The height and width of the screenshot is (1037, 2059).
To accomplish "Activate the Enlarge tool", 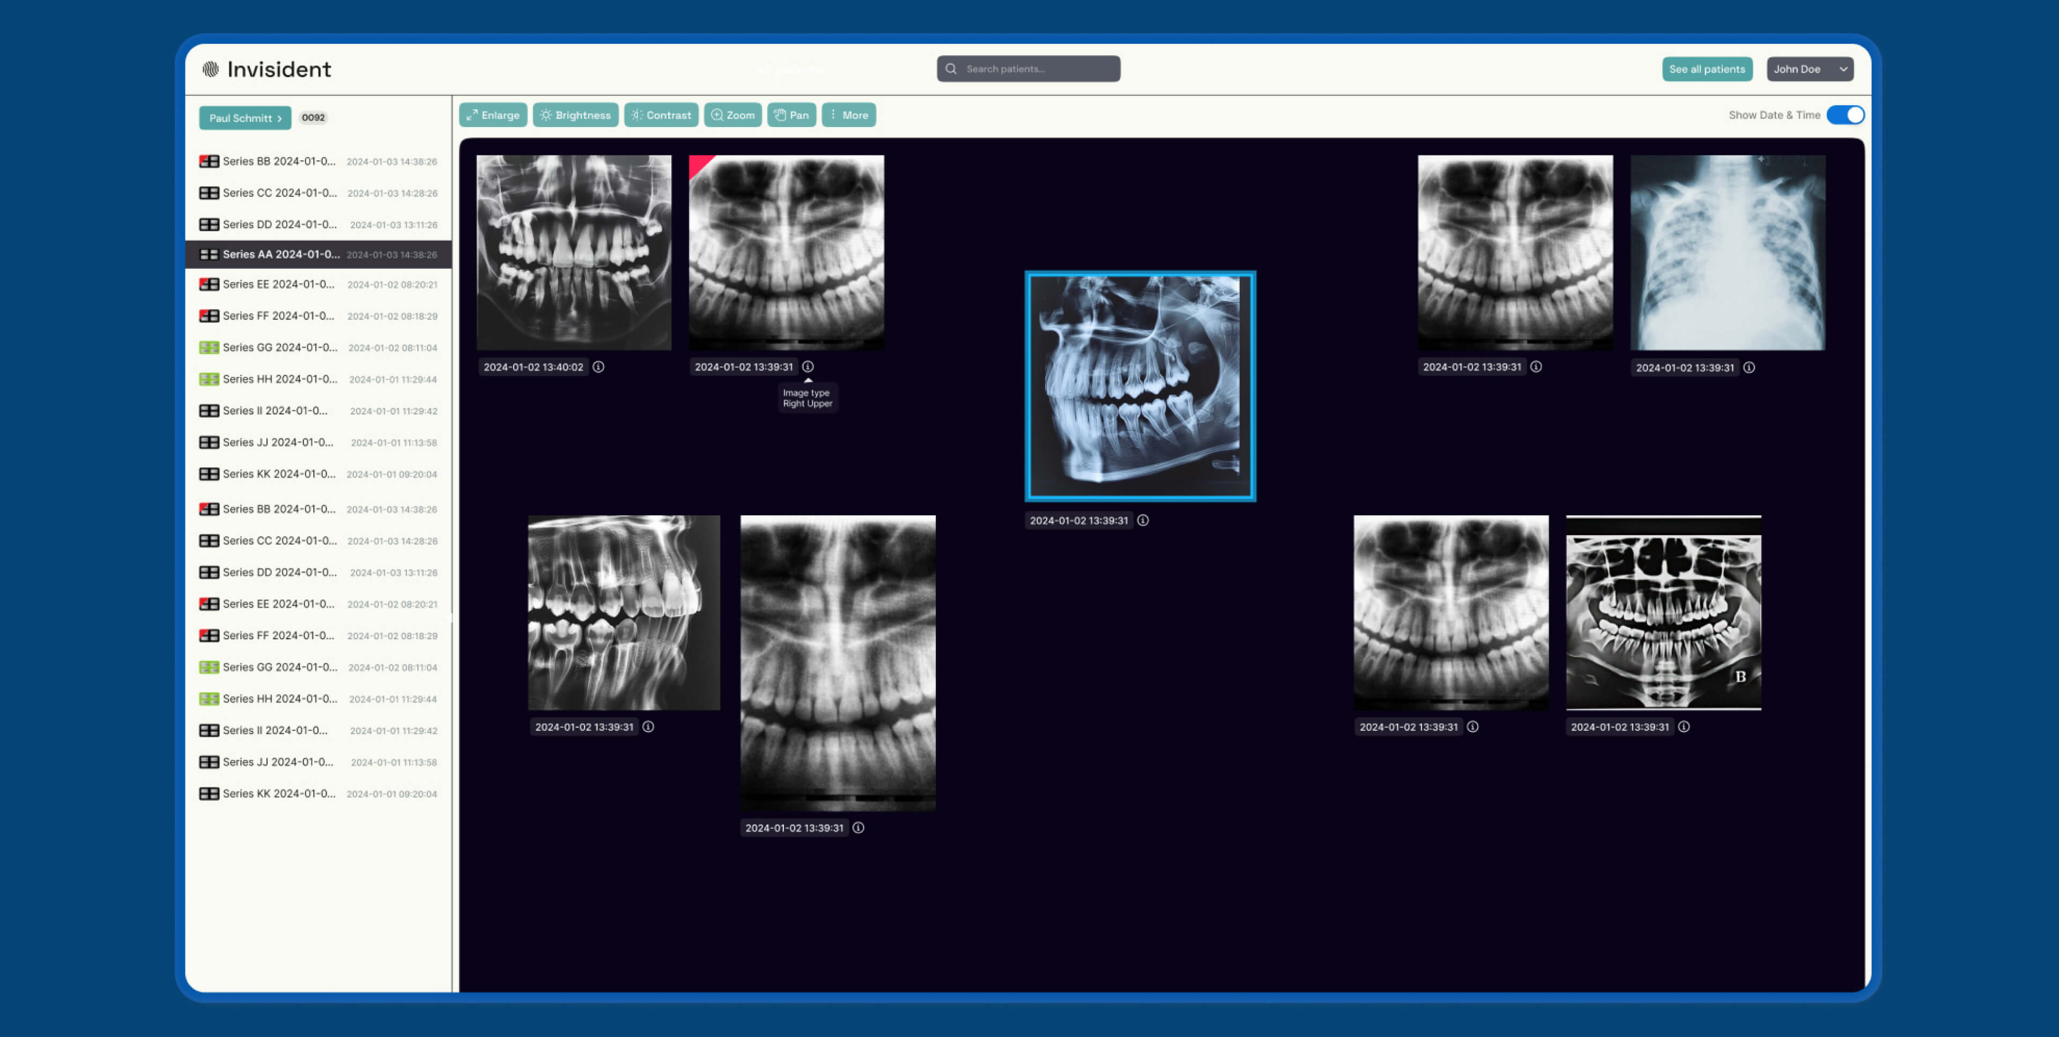I will pyautogui.click(x=492, y=115).
